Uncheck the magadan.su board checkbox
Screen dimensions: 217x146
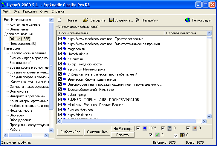60,49
